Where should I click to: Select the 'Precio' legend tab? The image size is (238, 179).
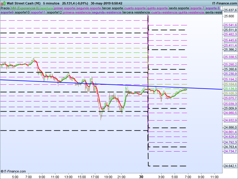click(x=5, y=8)
